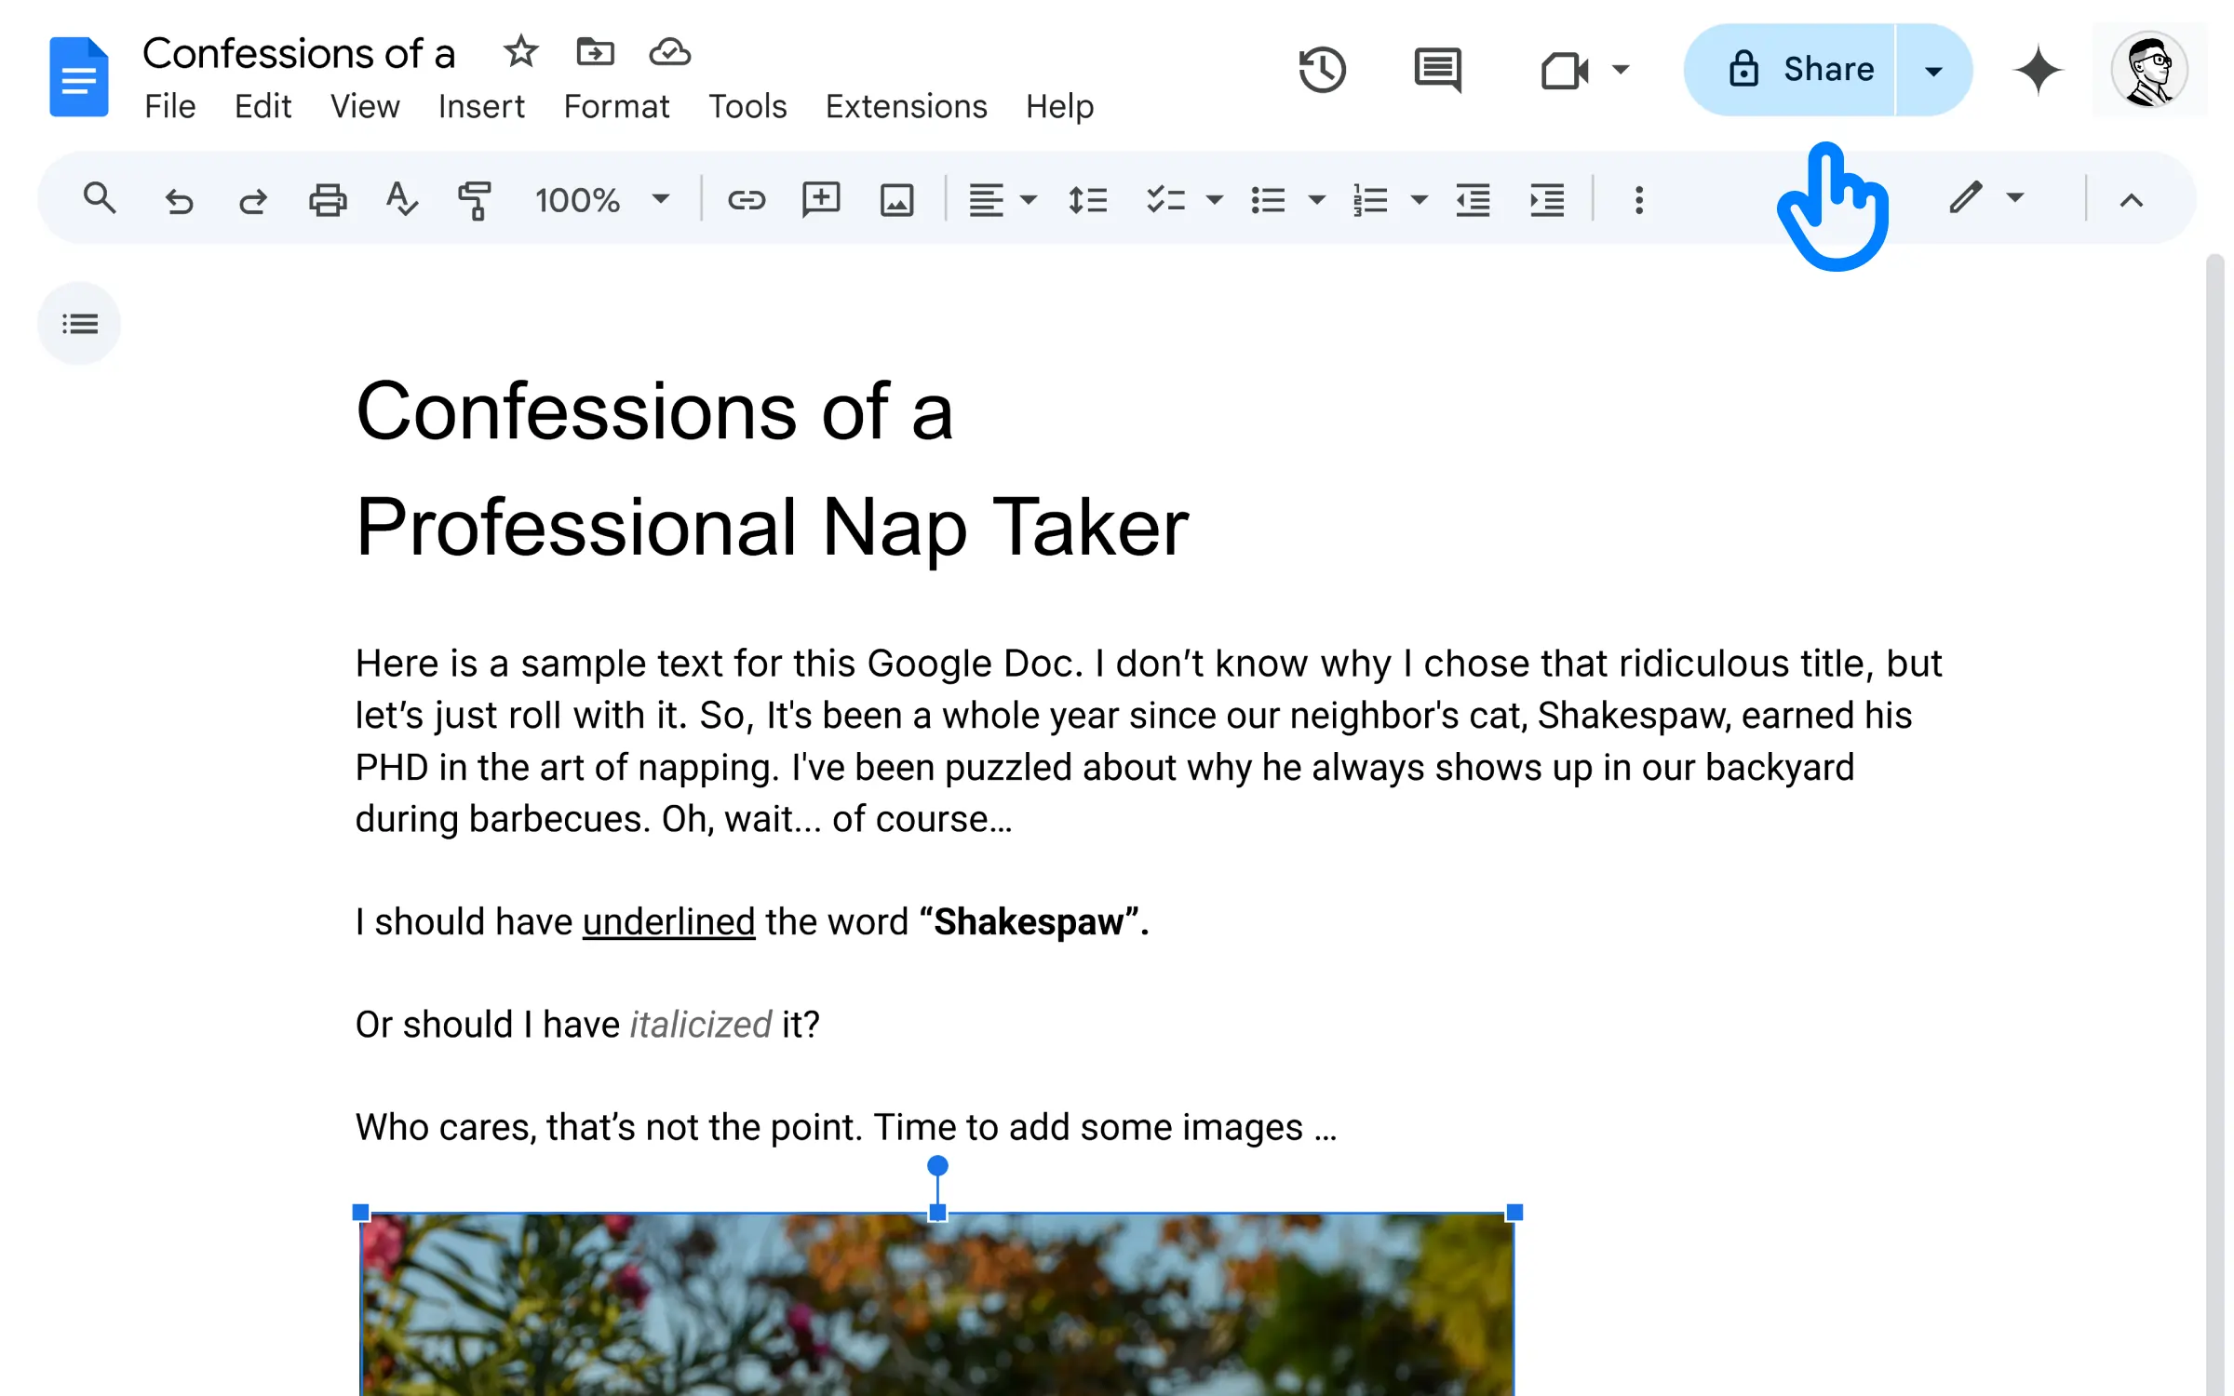The image size is (2234, 1396).
Task: Open the Edit menu
Action: tap(262, 106)
